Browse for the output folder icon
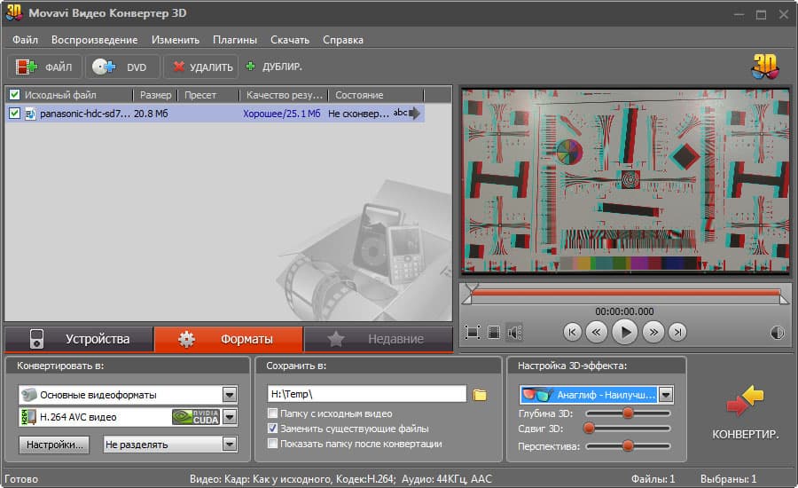 point(480,395)
